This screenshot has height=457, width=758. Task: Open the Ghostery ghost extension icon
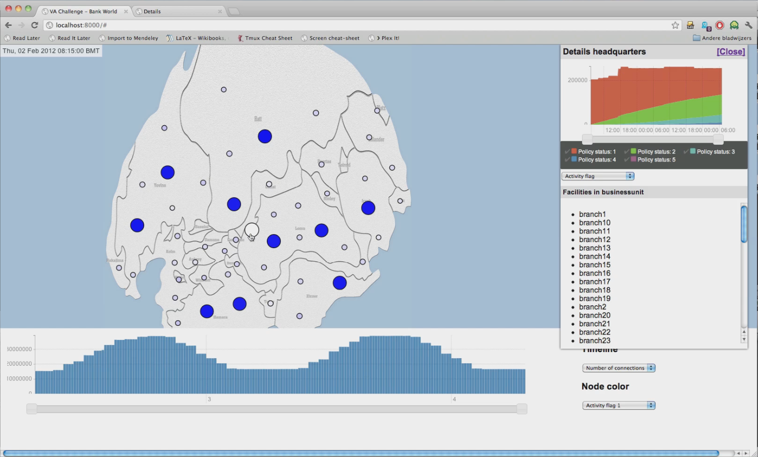(706, 25)
